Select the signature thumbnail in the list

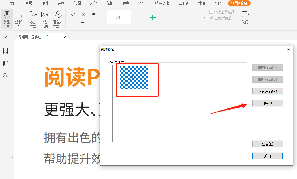134,79
